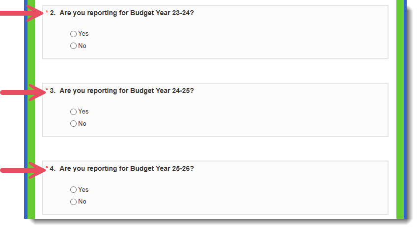Click the "Yes" label text under question 4

[x=83, y=190]
